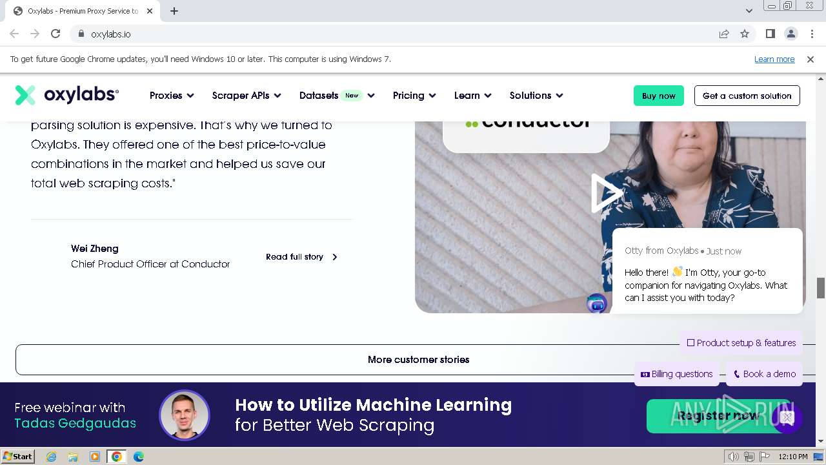826x465 pixels.
Task: Reload the Oxylabs page
Action: tap(55, 34)
